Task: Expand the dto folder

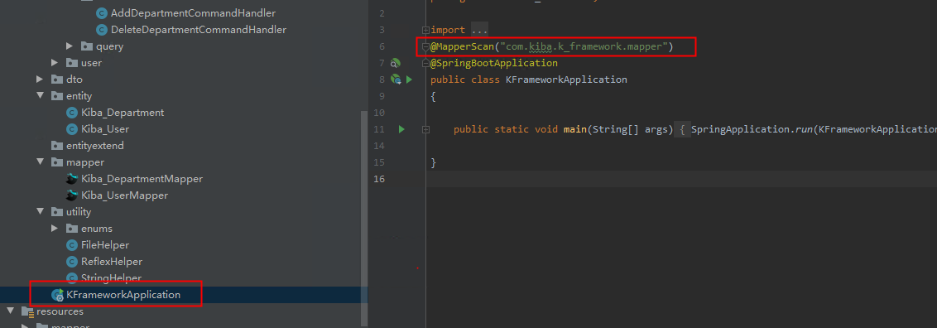Action: [40, 79]
